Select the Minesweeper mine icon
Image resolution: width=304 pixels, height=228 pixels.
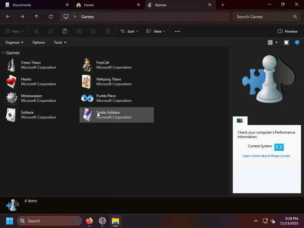click(x=12, y=98)
